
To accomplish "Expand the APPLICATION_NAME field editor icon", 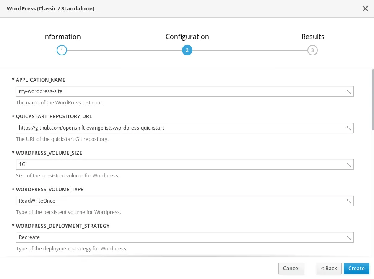I will [x=348, y=92].
